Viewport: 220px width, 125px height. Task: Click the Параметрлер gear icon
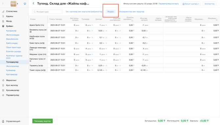3,95
